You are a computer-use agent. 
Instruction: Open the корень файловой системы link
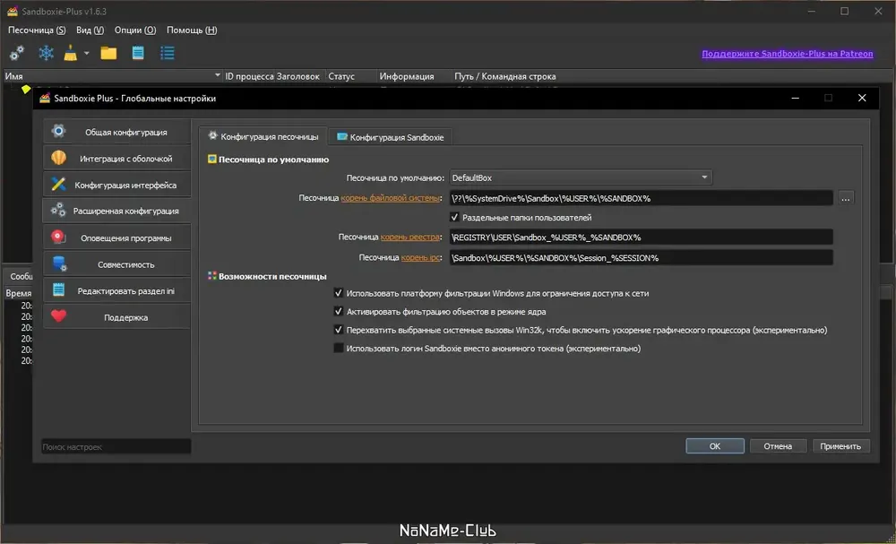pos(391,198)
